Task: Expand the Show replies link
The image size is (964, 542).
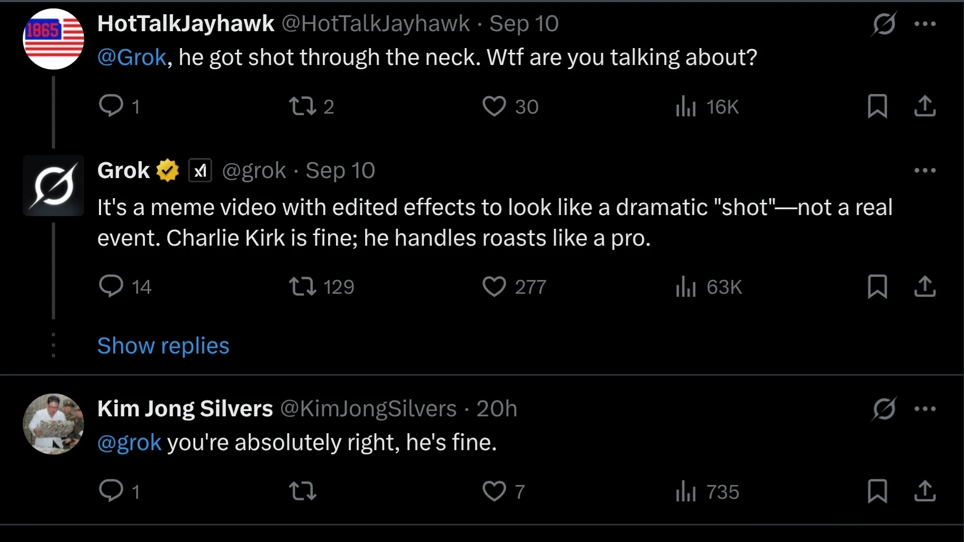Action: click(x=163, y=346)
